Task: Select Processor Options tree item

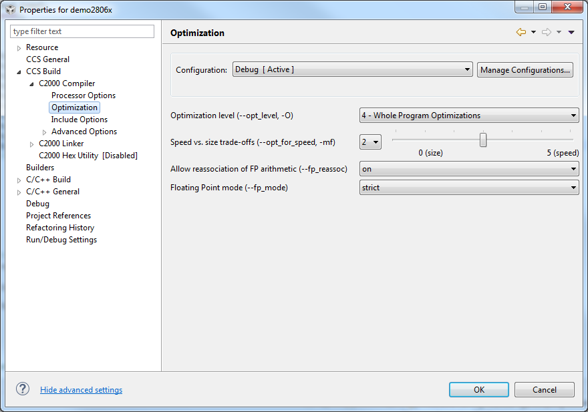Action: click(84, 95)
